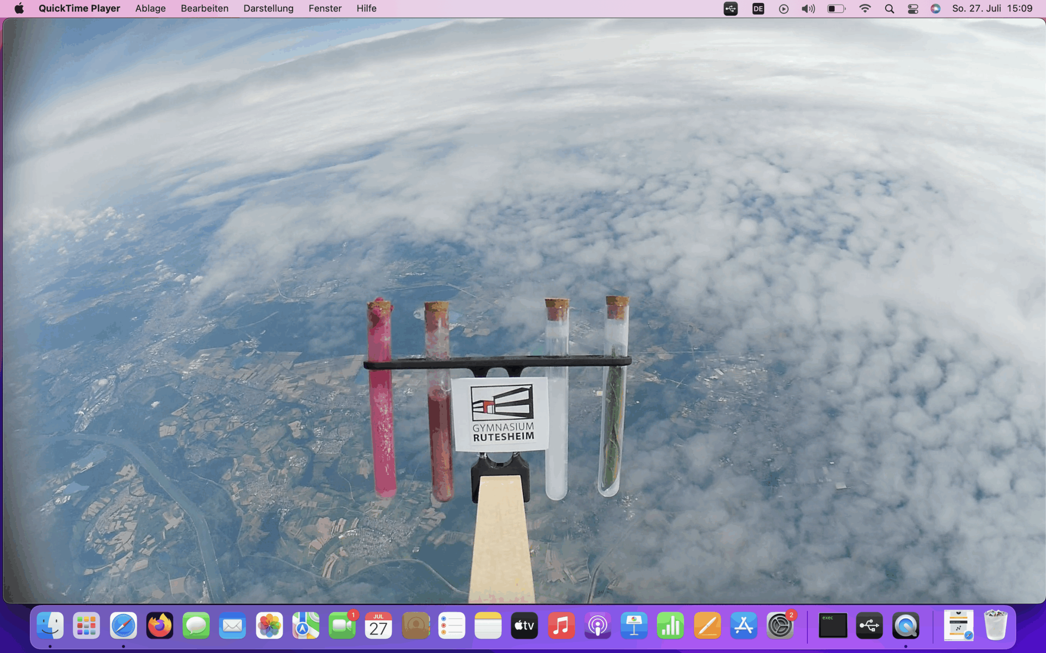
Task: Open the DE input source menu
Action: [758, 9]
